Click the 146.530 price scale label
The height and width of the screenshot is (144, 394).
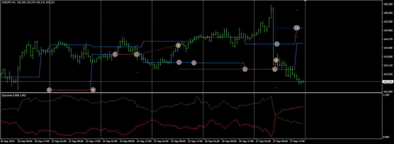click(x=388, y=4)
